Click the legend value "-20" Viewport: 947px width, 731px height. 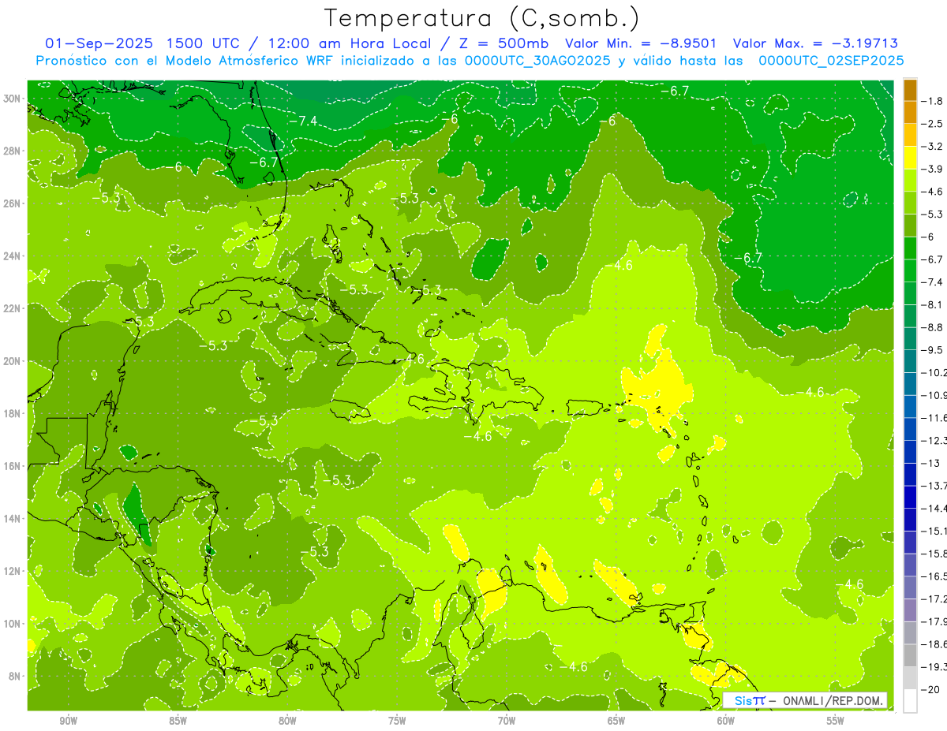(931, 689)
